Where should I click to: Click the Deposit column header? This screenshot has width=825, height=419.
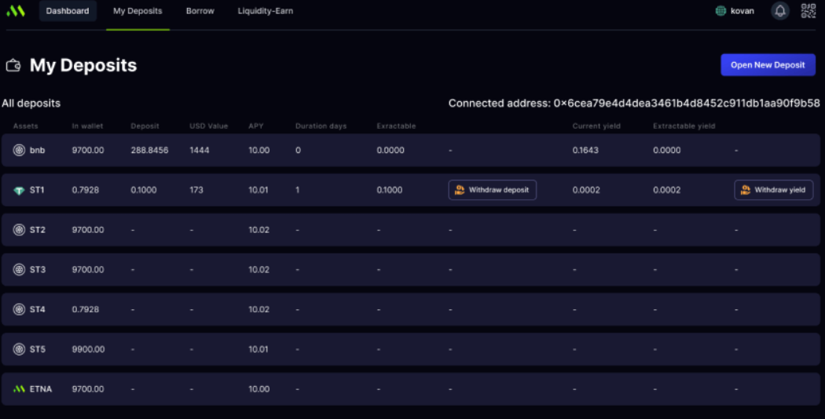pos(145,126)
